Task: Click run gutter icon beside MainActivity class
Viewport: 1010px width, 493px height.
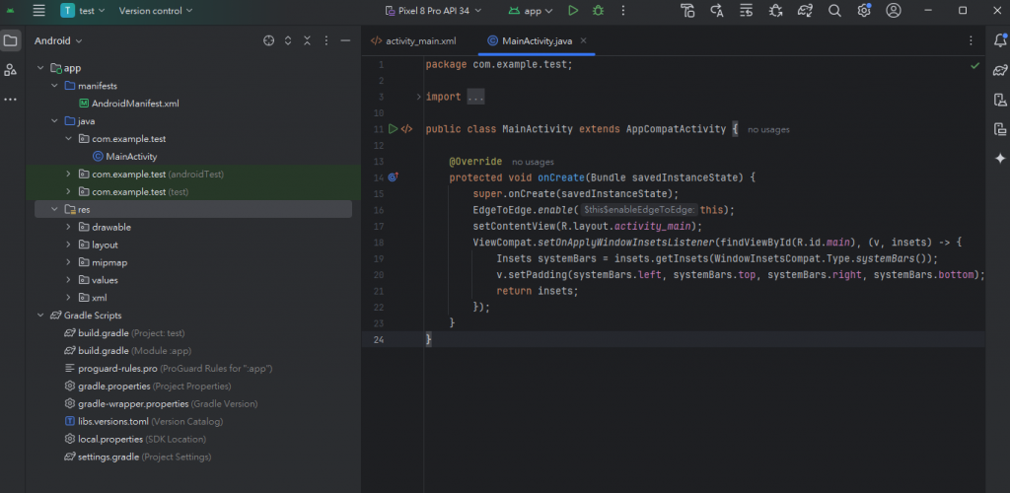Action: (x=393, y=129)
